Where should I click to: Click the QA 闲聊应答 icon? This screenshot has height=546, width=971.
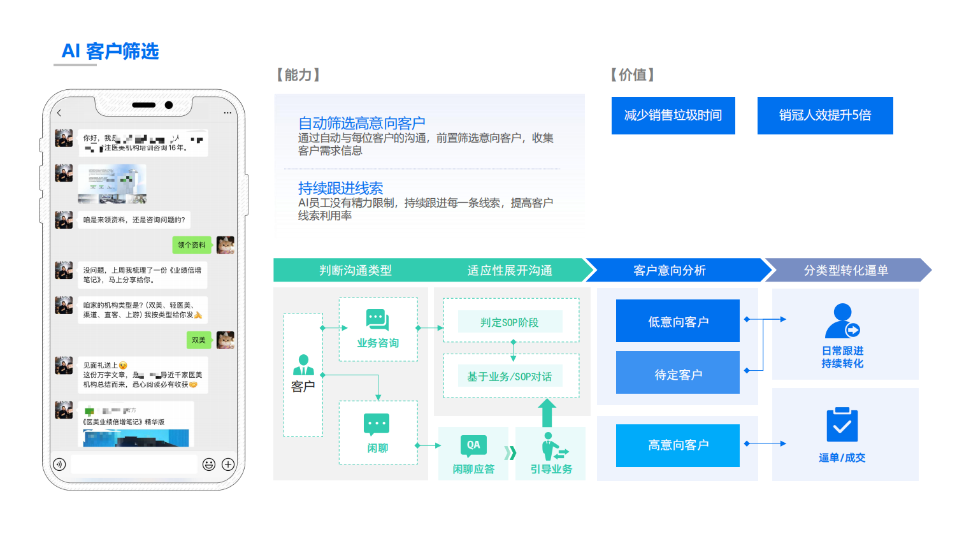tap(473, 445)
